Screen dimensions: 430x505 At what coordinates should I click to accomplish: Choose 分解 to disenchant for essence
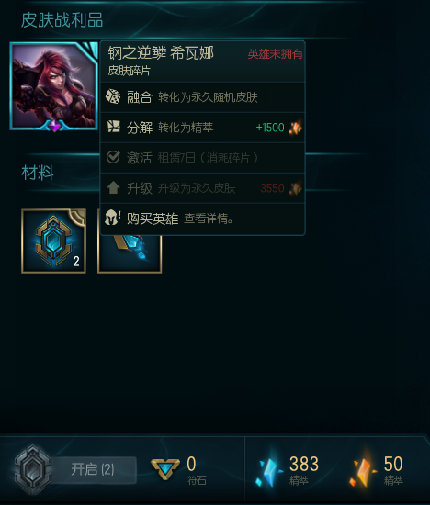(203, 128)
